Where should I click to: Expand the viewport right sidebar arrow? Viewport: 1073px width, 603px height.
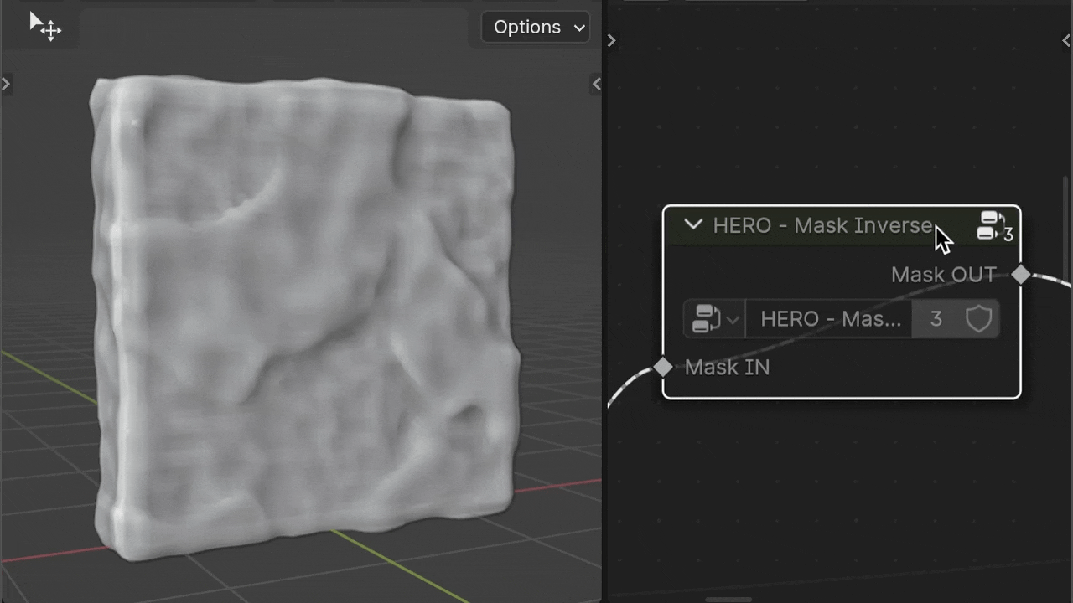pyautogui.click(x=596, y=84)
